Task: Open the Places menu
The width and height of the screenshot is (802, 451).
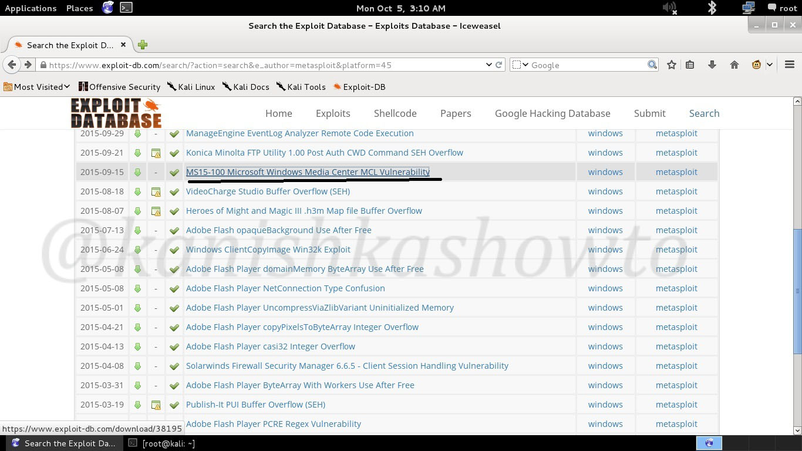Action: coord(79,8)
